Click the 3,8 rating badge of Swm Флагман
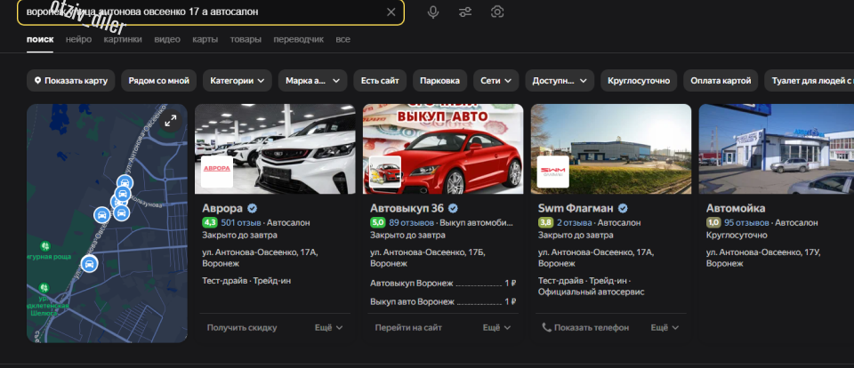Screen dimensions: 854x368 pyautogui.click(x=546, y=222)
